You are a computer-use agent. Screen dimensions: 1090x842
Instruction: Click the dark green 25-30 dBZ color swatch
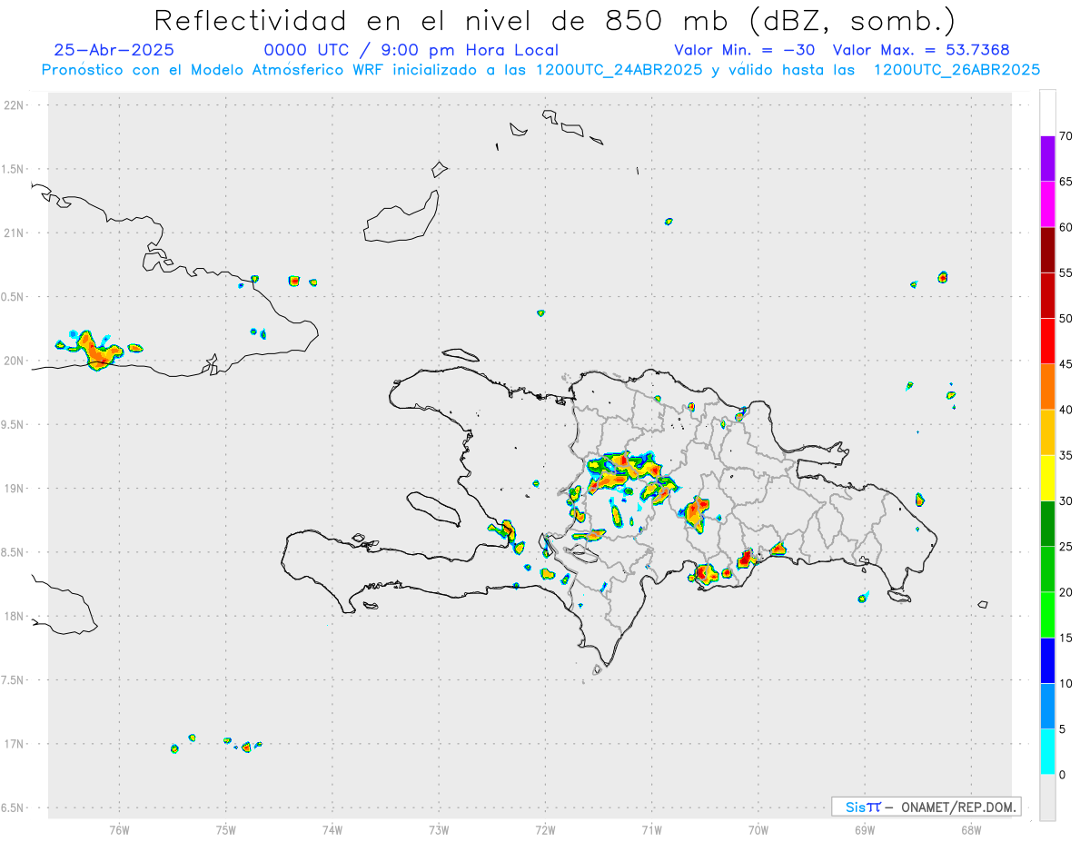[1047, 523]
